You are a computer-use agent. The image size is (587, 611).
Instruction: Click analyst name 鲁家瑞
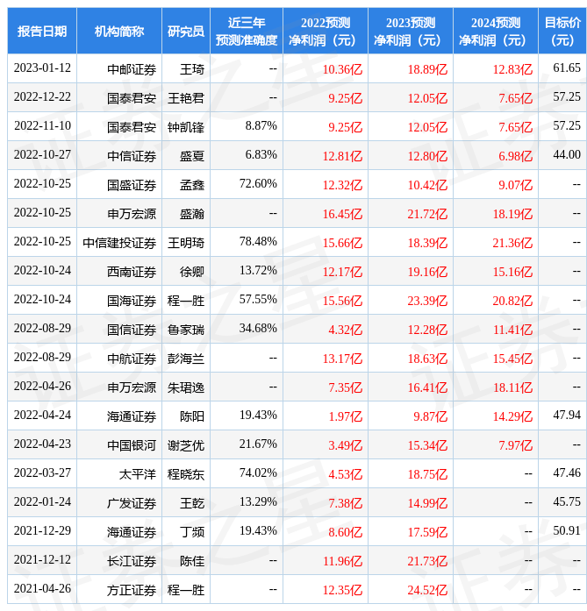(186, 330)
